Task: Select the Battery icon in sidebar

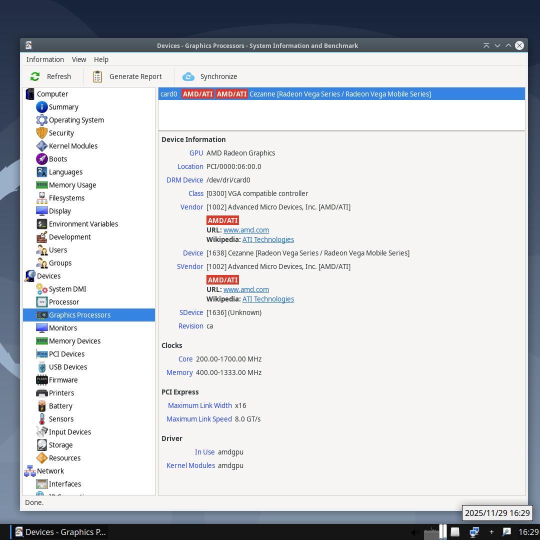Action: (x=42, y=406)
